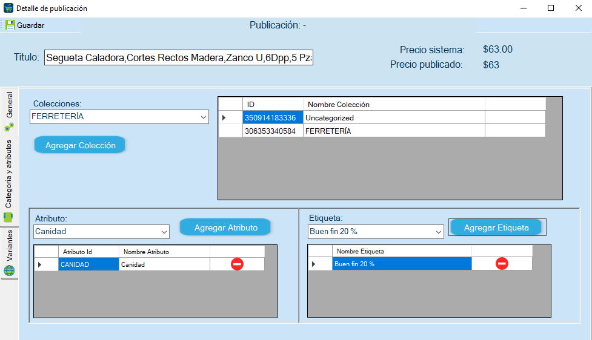This screenshot has width=592, height=340.
Task: Minimize the Detalle de publicación window
Action: click(524, 8)
